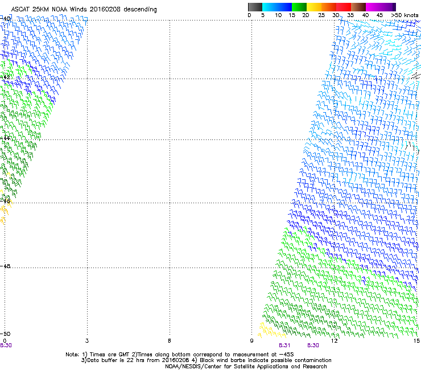The image size is (421, 370).
Task: Click the '20' label under the color bar
Action: [x=306, y=15]
